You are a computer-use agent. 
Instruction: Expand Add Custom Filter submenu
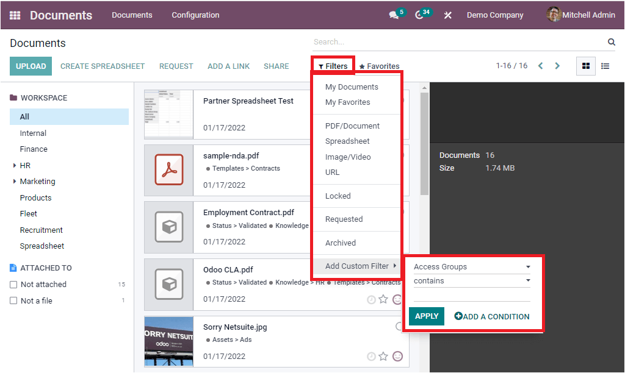pos(356,266)
